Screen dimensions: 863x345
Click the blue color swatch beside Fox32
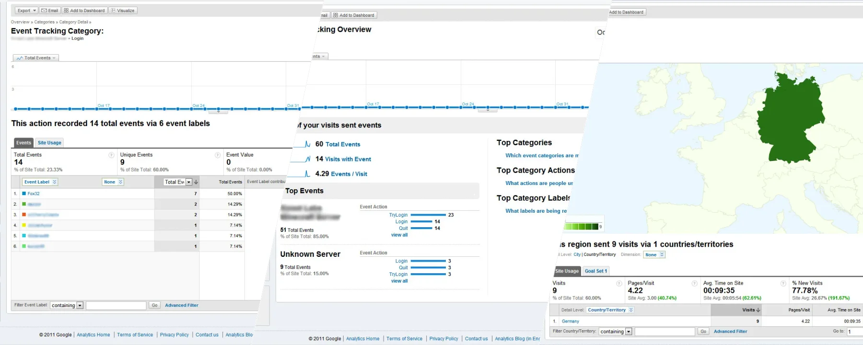click(24, 194)
